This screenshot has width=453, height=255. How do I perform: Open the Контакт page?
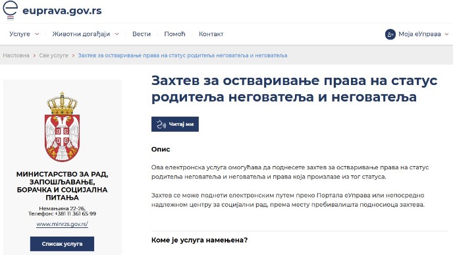click(x=211, y=34)
